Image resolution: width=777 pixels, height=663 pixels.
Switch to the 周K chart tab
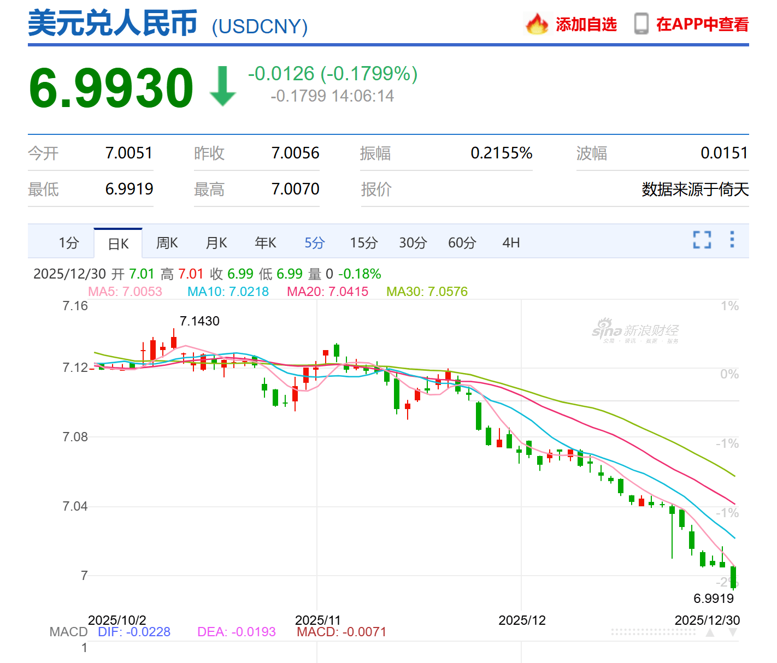(167, 242)
